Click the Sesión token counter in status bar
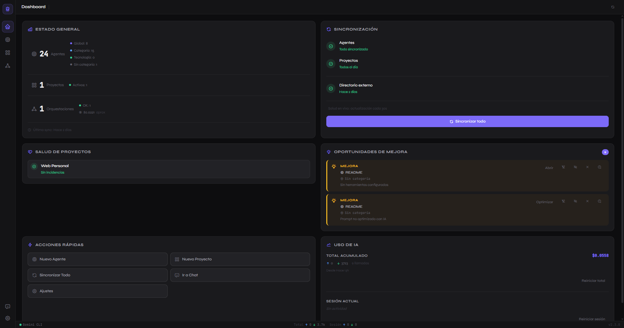The height and width of the screenshot is (328, 624). click(x=343, y=325)
